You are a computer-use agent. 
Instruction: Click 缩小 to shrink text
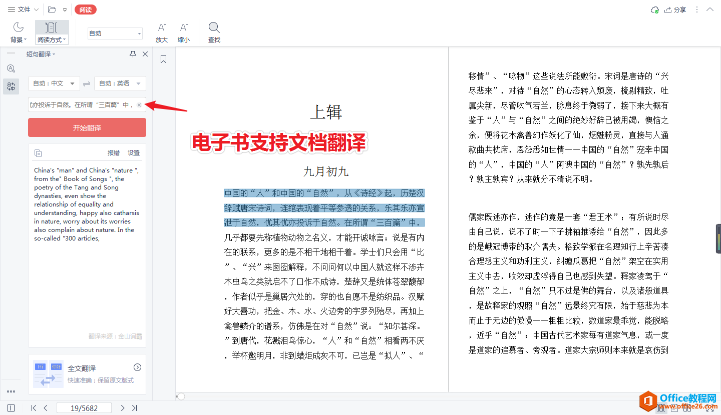point(184,32)
